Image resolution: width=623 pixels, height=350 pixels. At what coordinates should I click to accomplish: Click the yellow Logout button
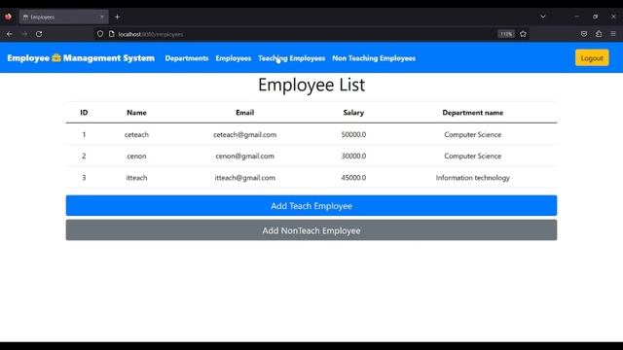point(592,58)
